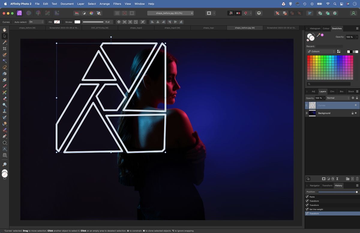
Task: Select the shape_logo document tab
Action: click(208, 27)
